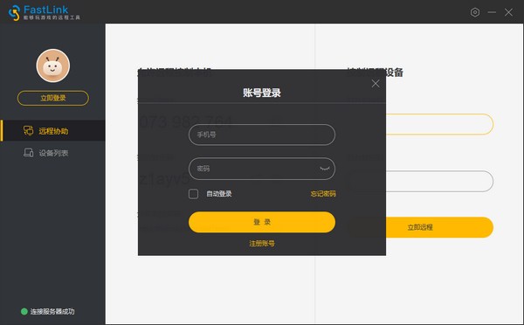Open the 注册账号 link
Screen dimensions: 524x325
click(262, 244)
